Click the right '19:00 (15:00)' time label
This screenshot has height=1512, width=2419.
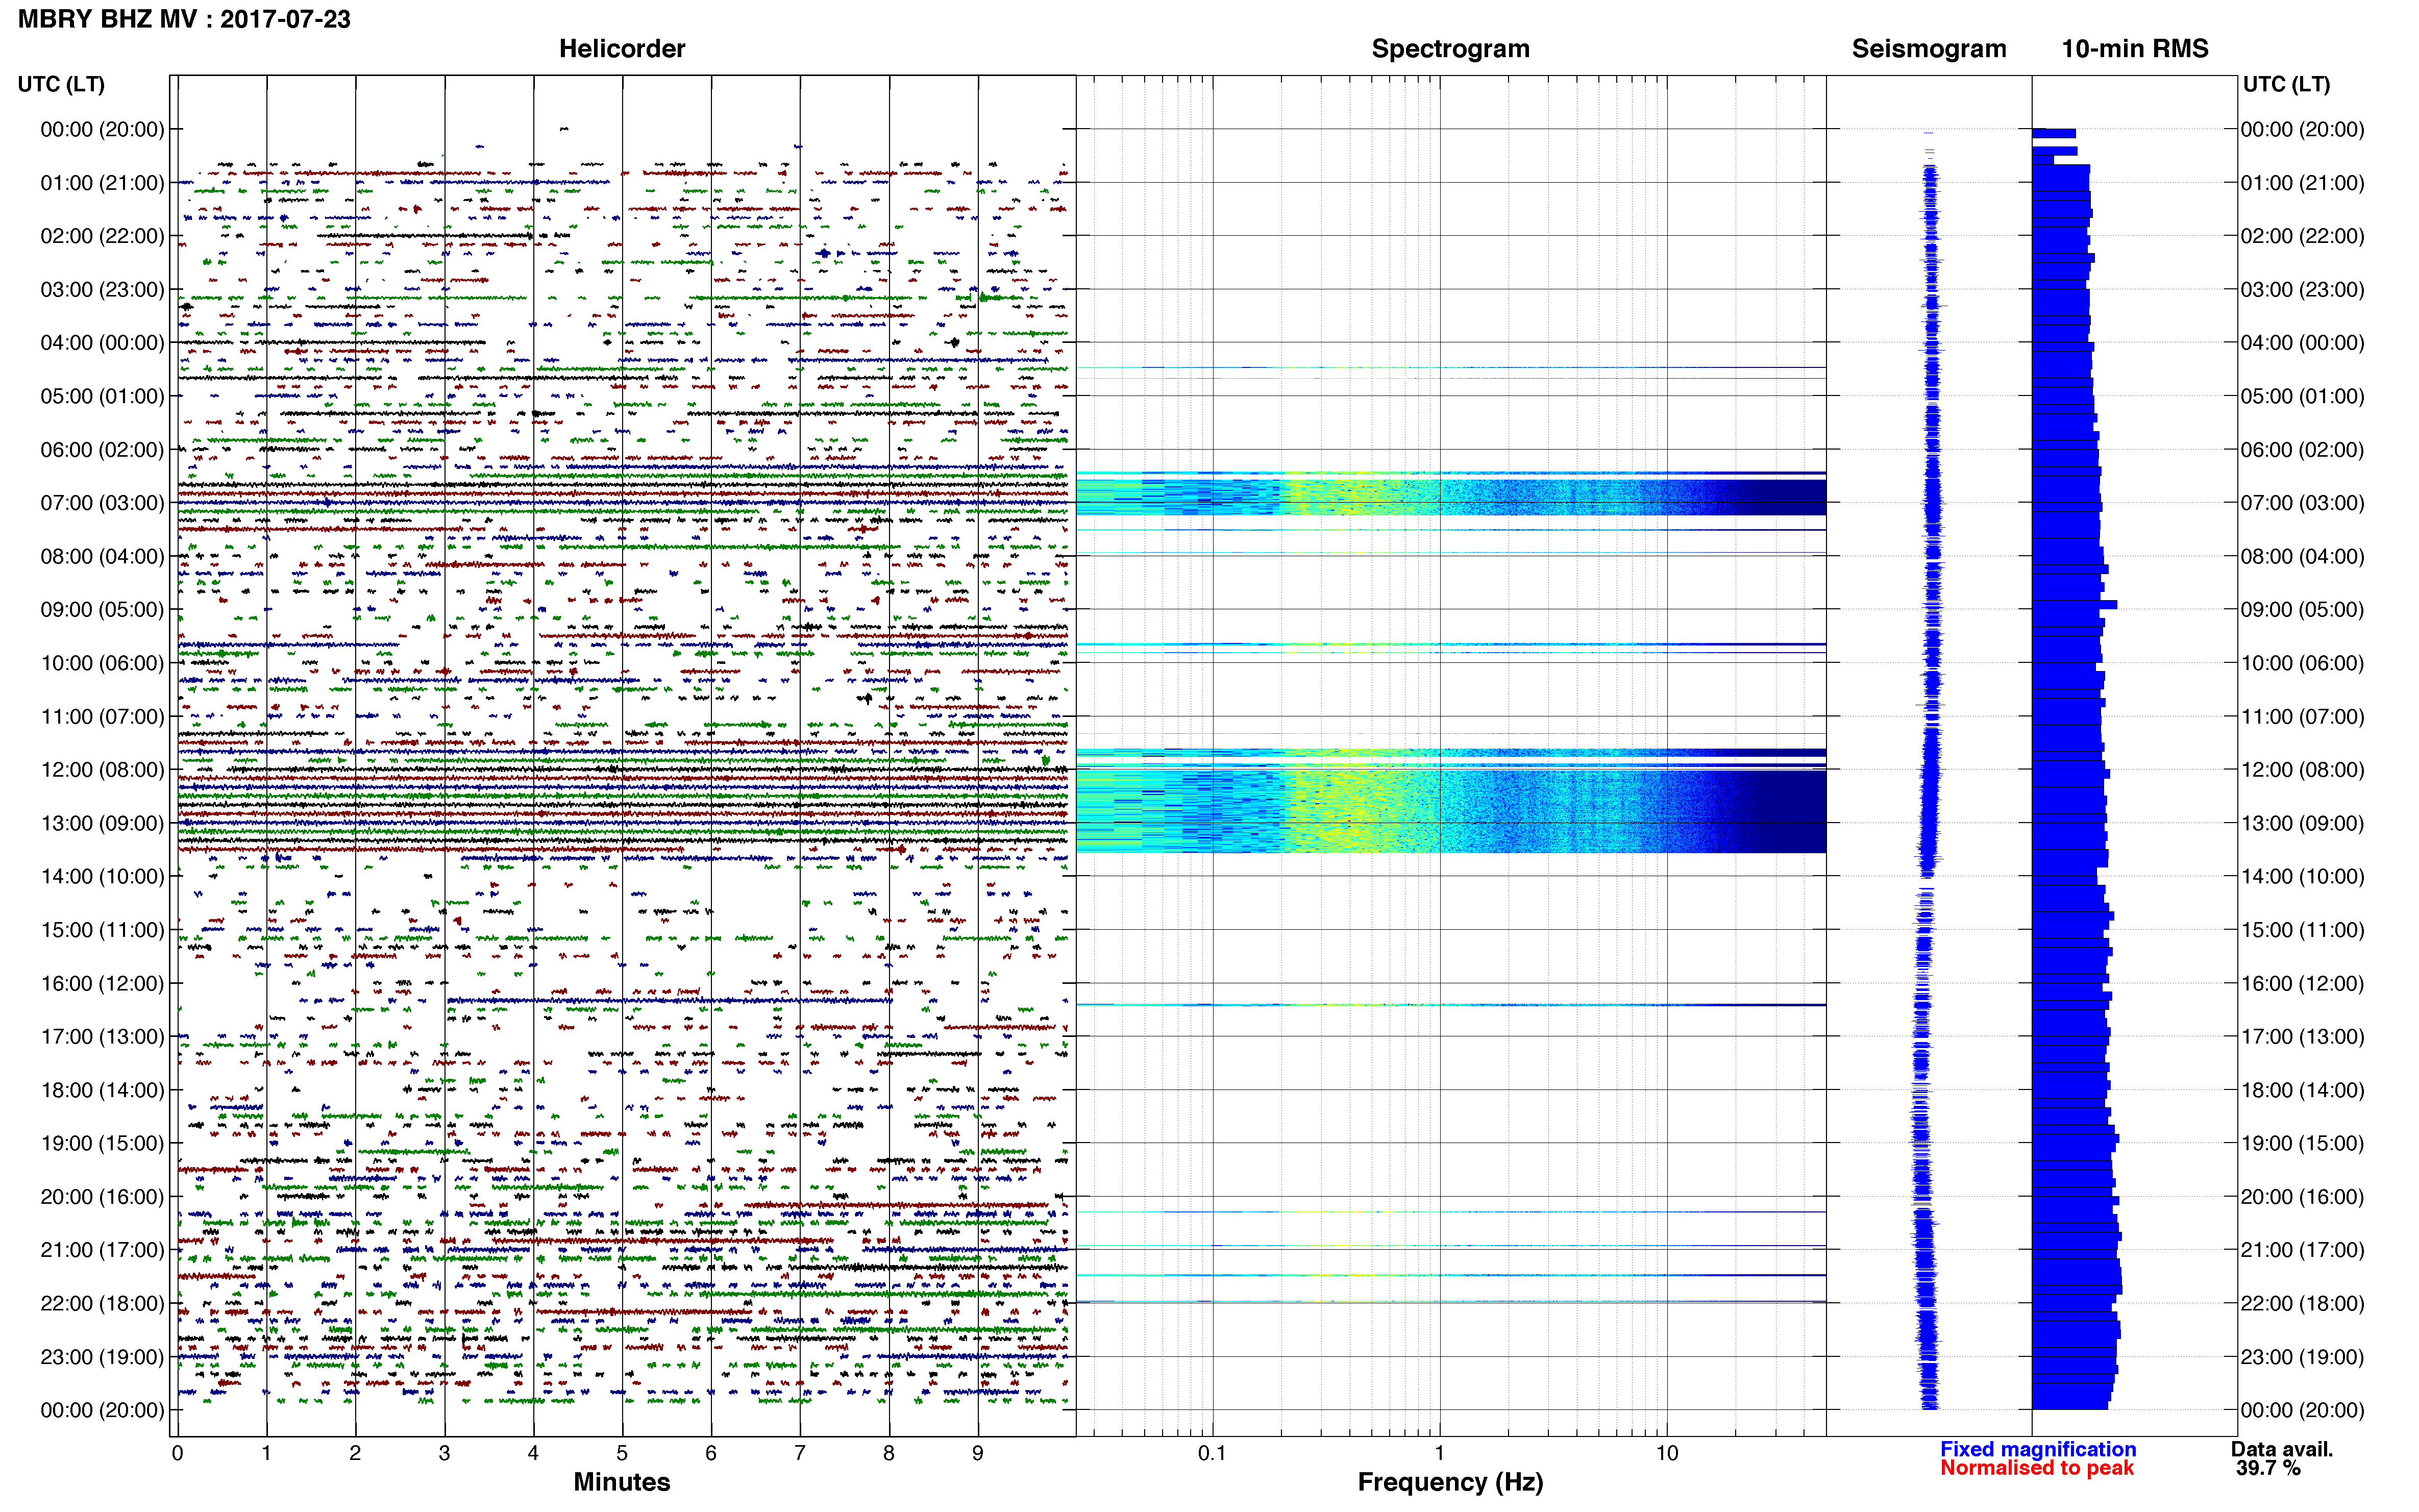[2302, 1143]
